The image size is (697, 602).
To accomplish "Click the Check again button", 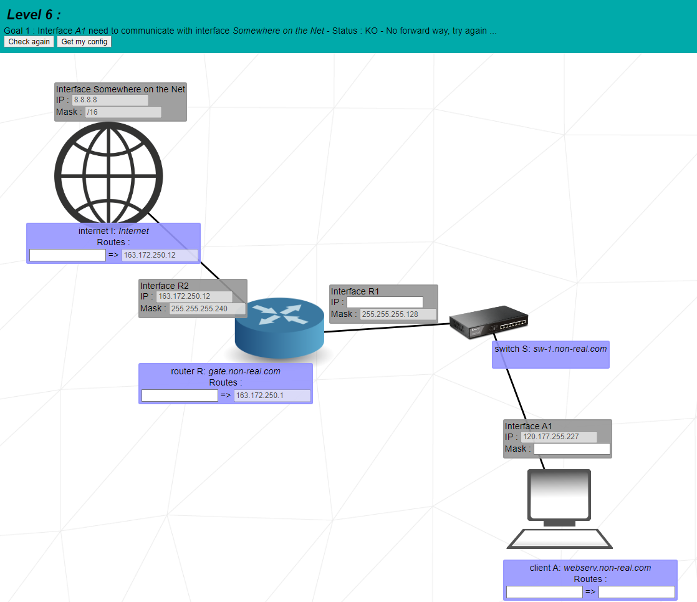I will tap(29, 42).
